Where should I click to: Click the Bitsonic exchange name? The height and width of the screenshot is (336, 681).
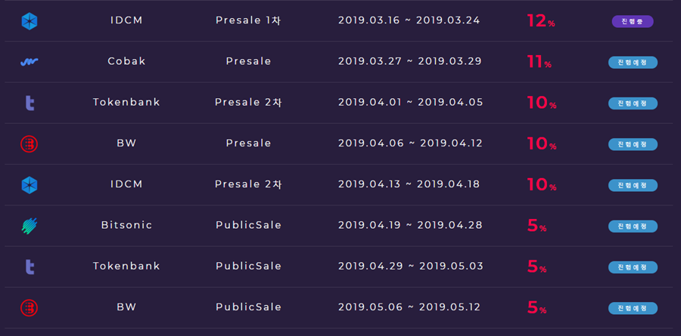(126, 225)
